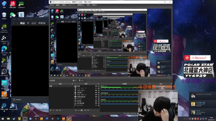The width and height of the screenshot is (216, 121).
Task: Move the scene up in the scenes list
Action: pyautogui.click(x=57, y=110)
